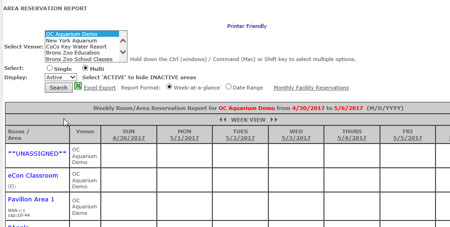Image resolution: width=450 pixels, height=227 pixels.
Task: Click the TUES 5/2/2017 date header
Action: [x=240, y=138]
